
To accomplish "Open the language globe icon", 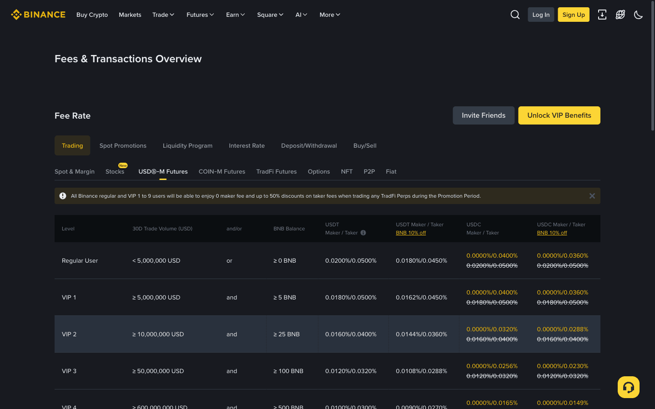I will [x=620, y=15].
